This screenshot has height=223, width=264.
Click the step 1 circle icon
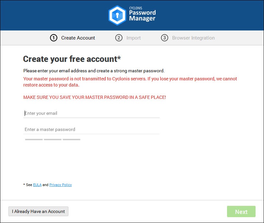54,38
